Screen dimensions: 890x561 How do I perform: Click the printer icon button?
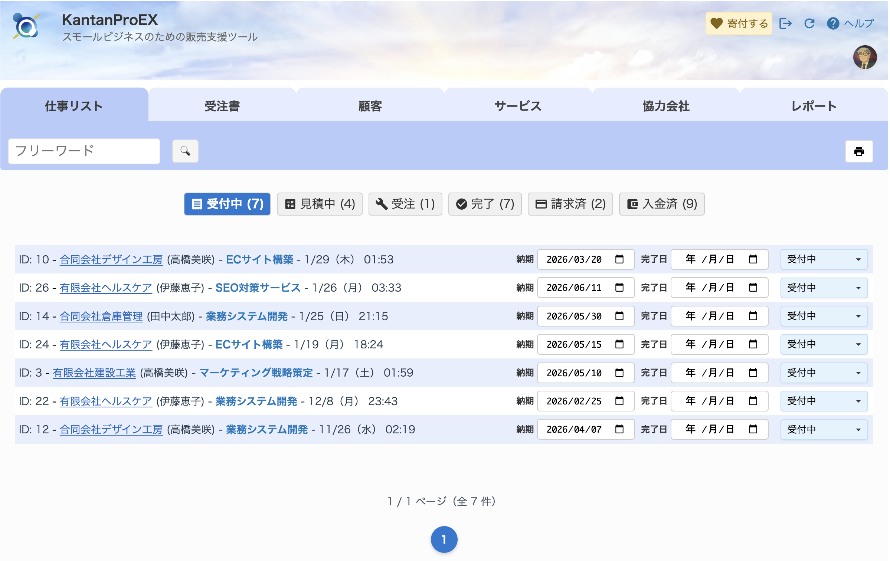pyautogui.click(x=858, y=151)
